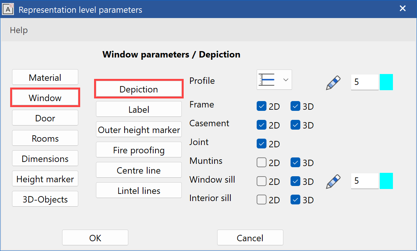
Task: Open the Help menu
Action: (18, 30)
